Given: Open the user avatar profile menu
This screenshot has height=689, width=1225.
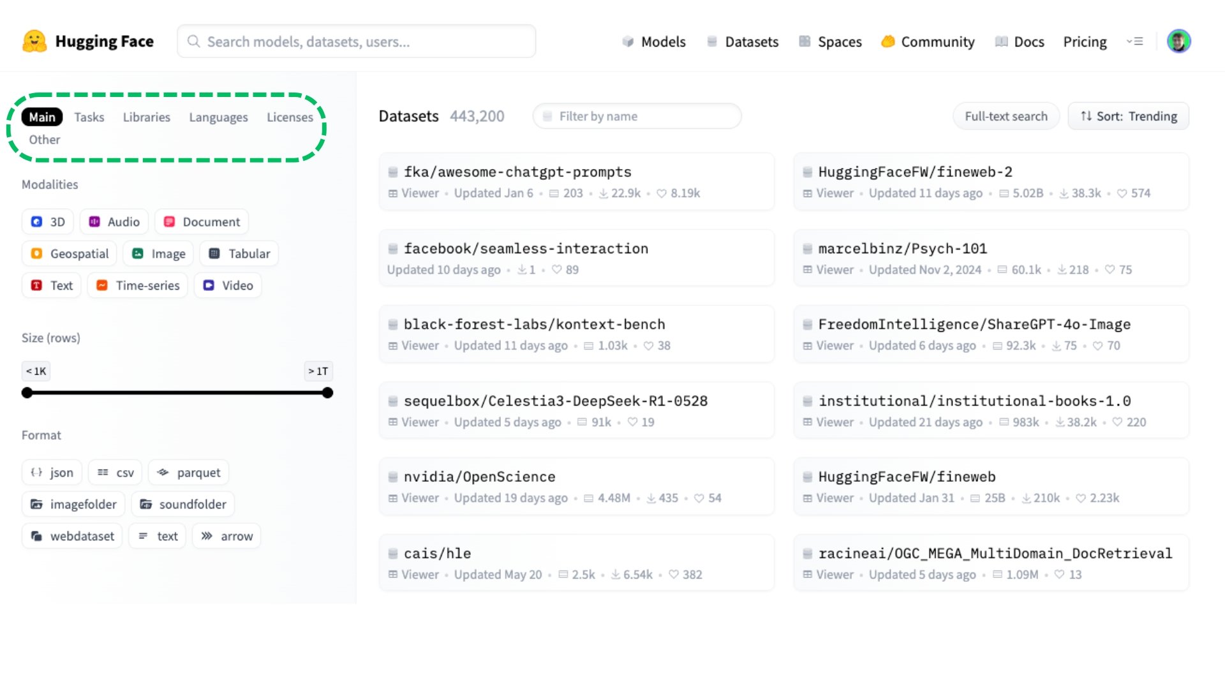Looking at the screenshot, I should (1178, 41).
